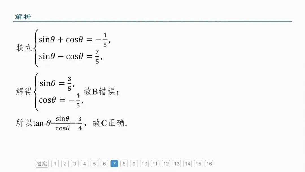Click the highlighted question 7 button
This screenshot has height=172, width=305.
click(114, 164)
